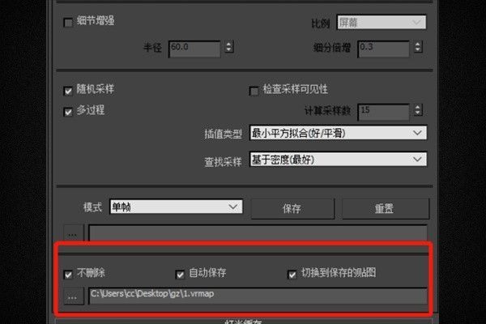Open the 模式 dropdown showing 单帧
Viewport: 486px width, 324px height.
tap(176, 207)
